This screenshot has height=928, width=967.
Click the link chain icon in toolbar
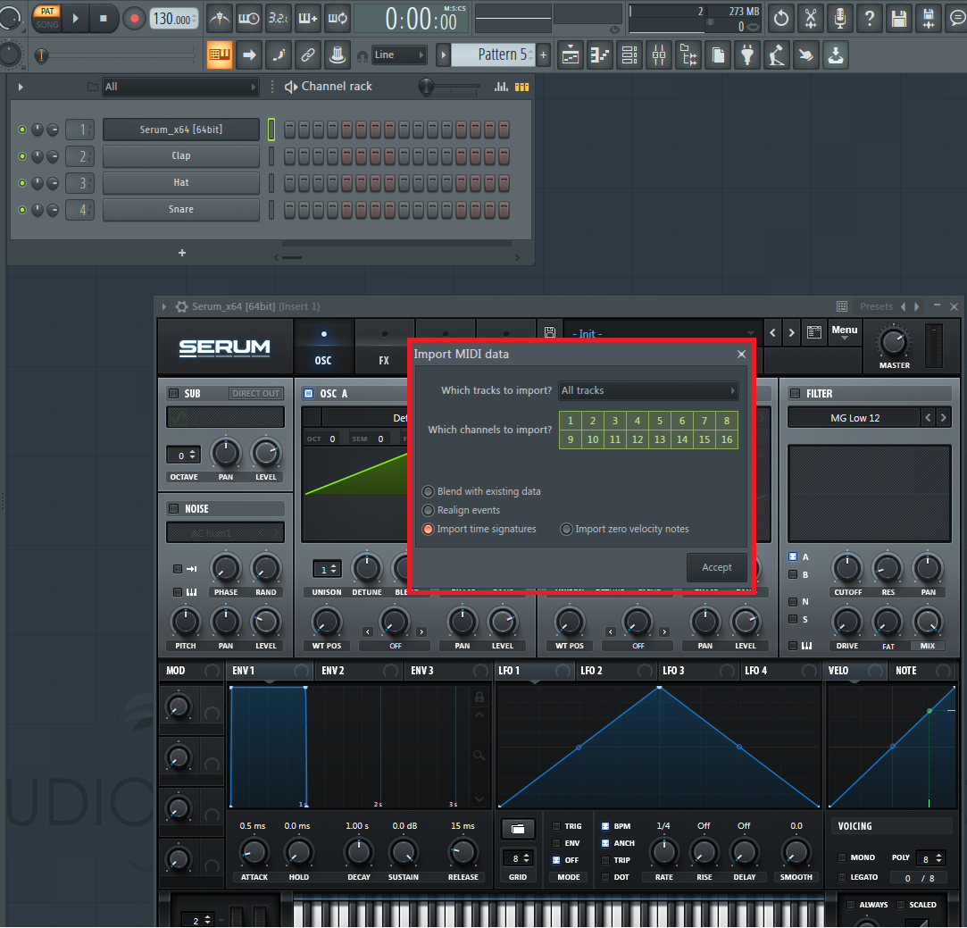(x=308, y=54)
